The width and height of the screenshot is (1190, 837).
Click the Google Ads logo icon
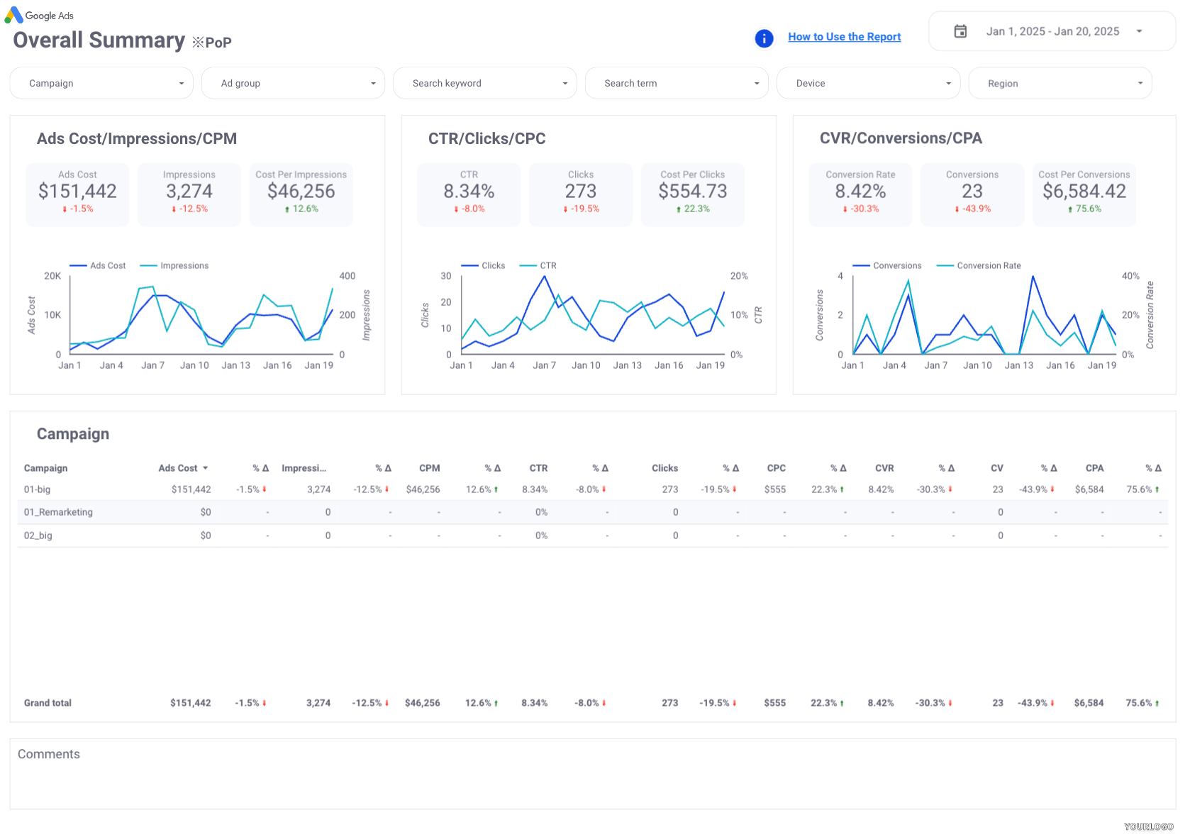13,15
